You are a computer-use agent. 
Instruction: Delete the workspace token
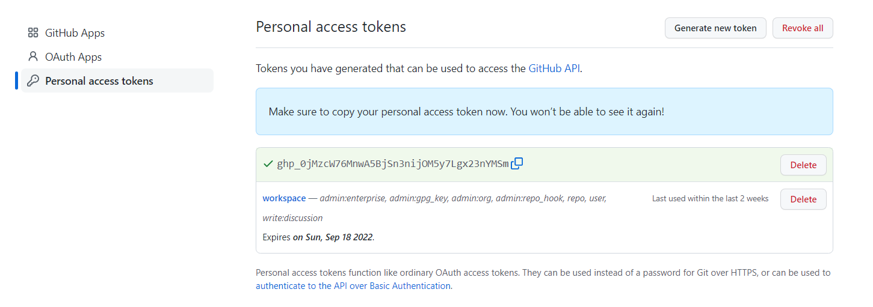803,199
